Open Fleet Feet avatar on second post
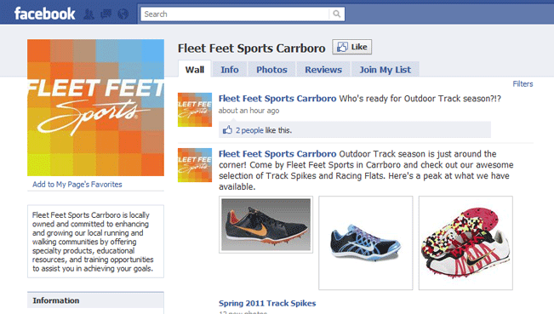 195,165
